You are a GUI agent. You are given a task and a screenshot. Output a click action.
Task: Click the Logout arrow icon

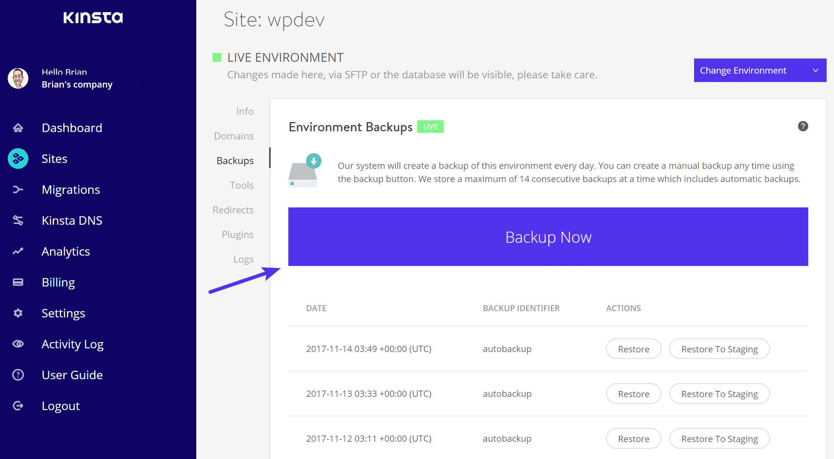18,406
